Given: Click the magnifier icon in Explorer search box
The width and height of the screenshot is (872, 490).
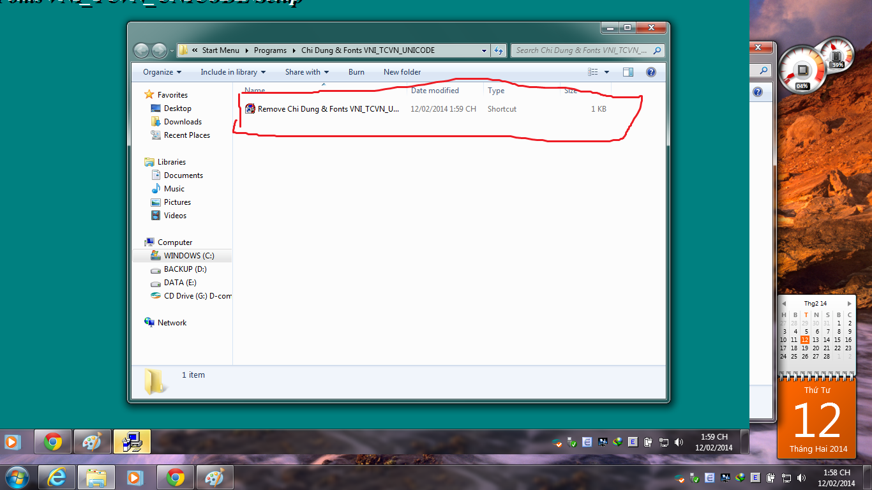Looking at the screenshot, I should pyautogui.click(x=658, y=50).
